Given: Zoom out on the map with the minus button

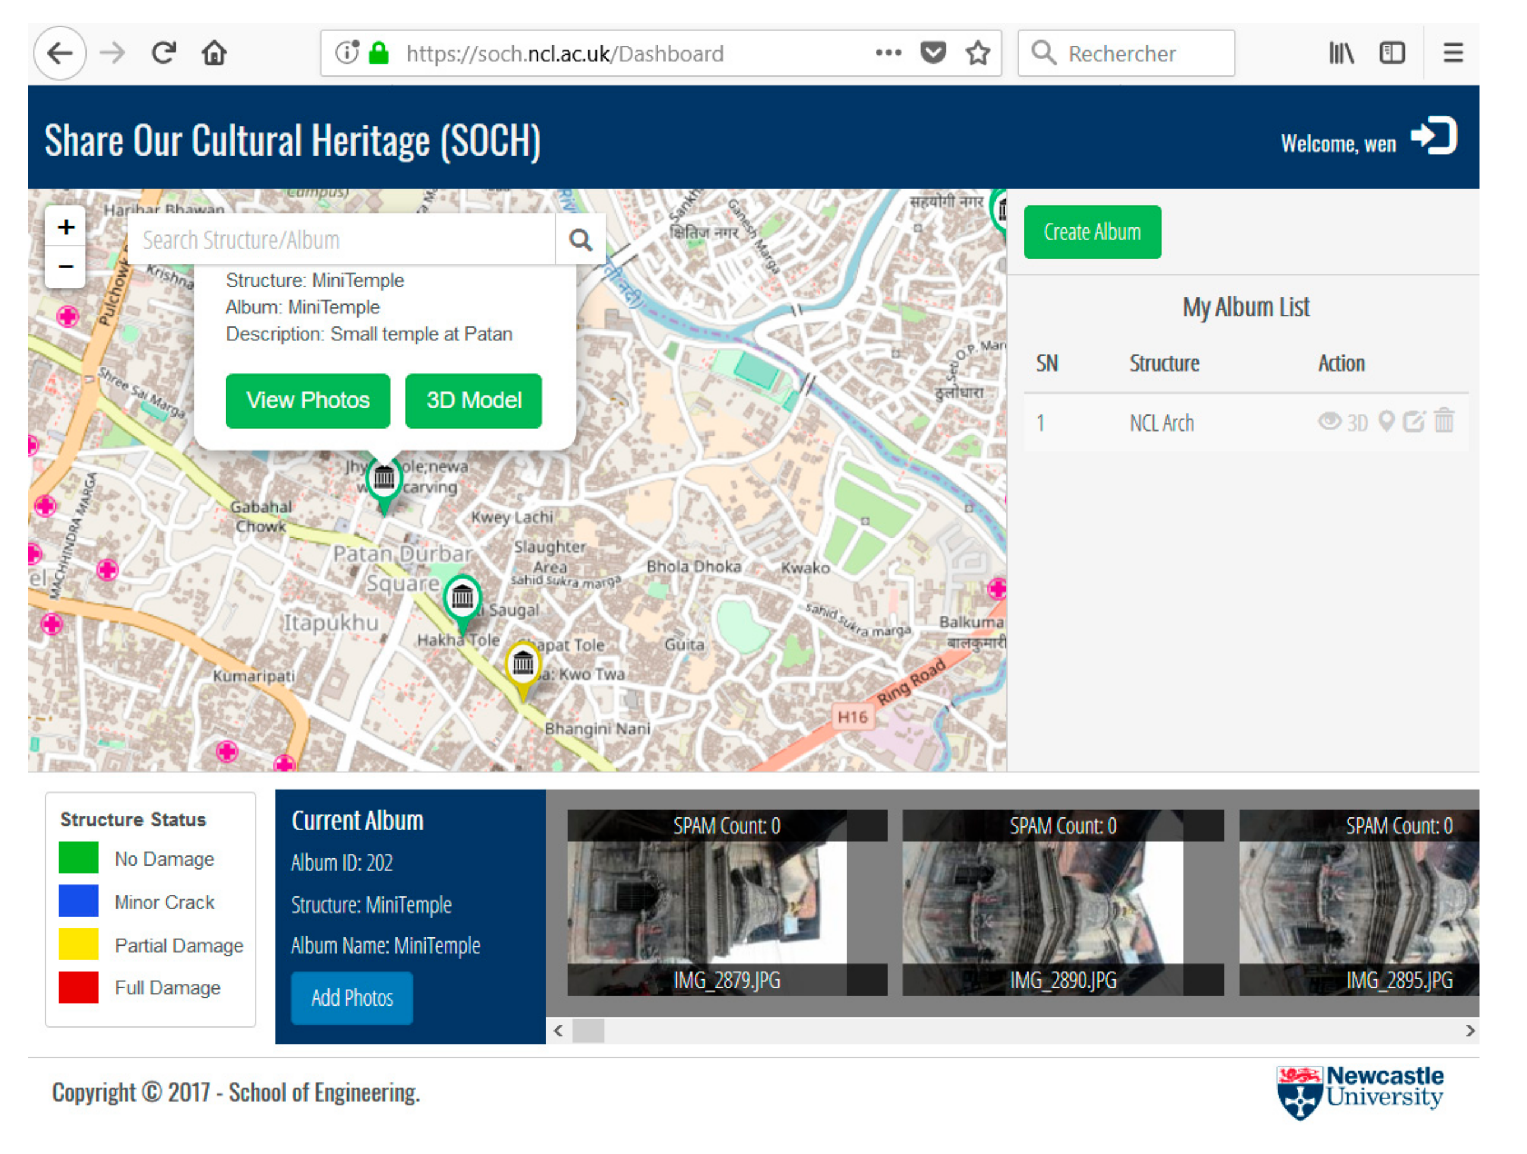Looking at the screenshot, I should [x=66, y=267].
